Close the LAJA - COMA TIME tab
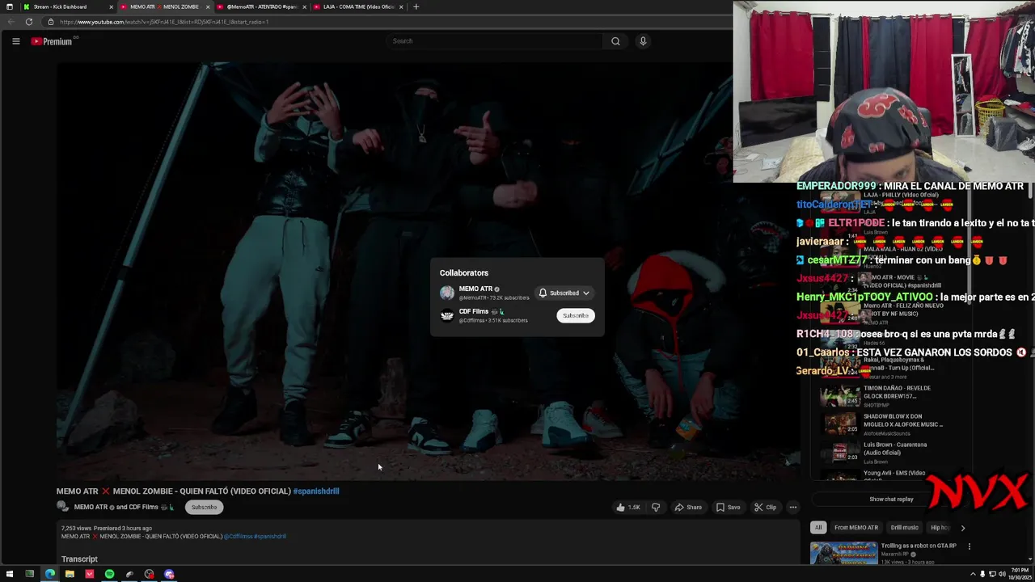1035x582 pixels. point(401,6)
